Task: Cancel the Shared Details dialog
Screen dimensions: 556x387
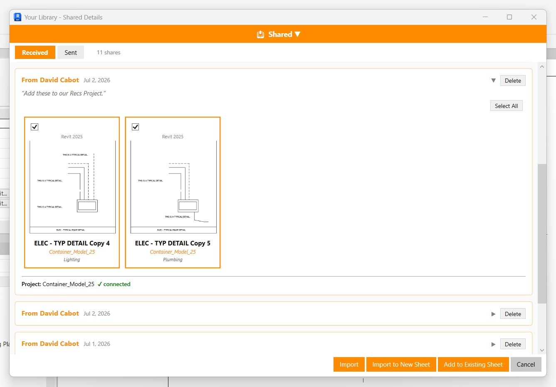Action: coord(526,365)
